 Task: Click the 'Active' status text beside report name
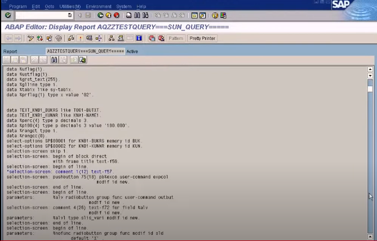[132, 51]
